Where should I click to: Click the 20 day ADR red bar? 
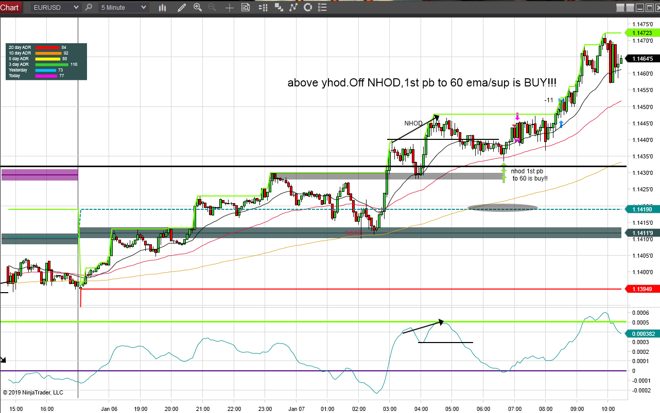click(48, 47)
